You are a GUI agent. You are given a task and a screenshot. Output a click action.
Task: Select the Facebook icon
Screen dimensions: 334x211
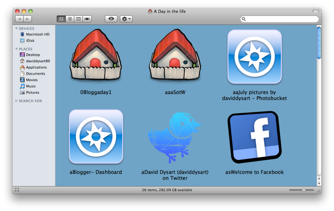255,137
